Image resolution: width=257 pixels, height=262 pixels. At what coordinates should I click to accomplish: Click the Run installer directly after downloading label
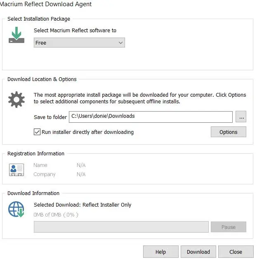pos(87,132)
